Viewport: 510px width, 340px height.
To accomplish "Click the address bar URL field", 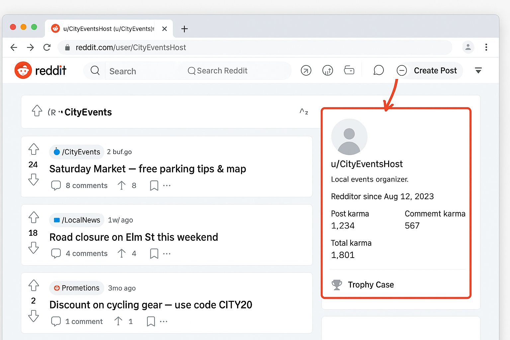I will (255, 47).
